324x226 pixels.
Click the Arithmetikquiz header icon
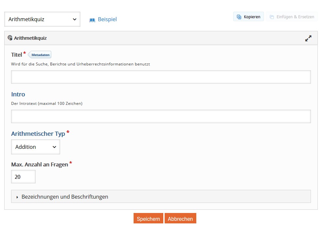(10, 38)
